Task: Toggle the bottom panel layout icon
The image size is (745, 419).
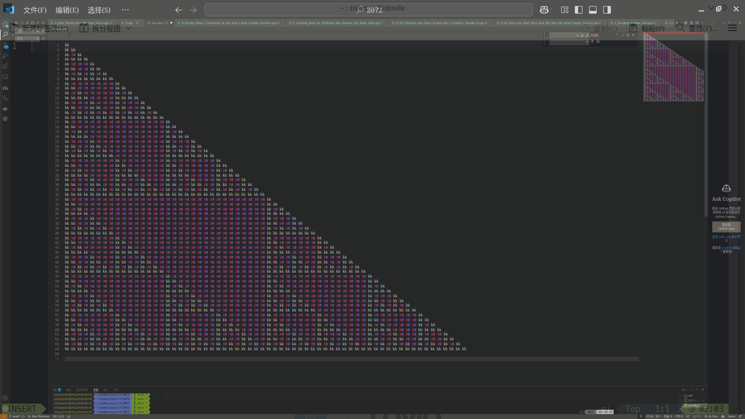Action: click(593, 10)
